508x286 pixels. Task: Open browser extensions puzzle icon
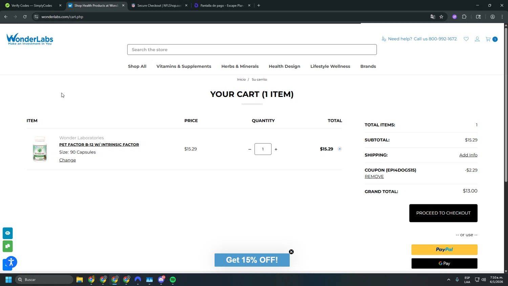tap(464, 17)
